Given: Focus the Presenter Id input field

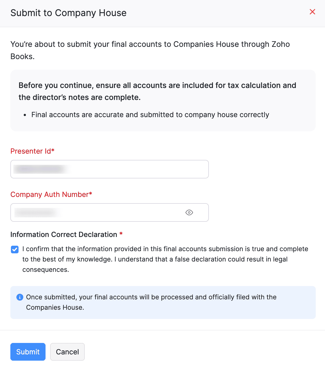Looking at the screenshot, I should pyautogui.click(x=136, y=169).
